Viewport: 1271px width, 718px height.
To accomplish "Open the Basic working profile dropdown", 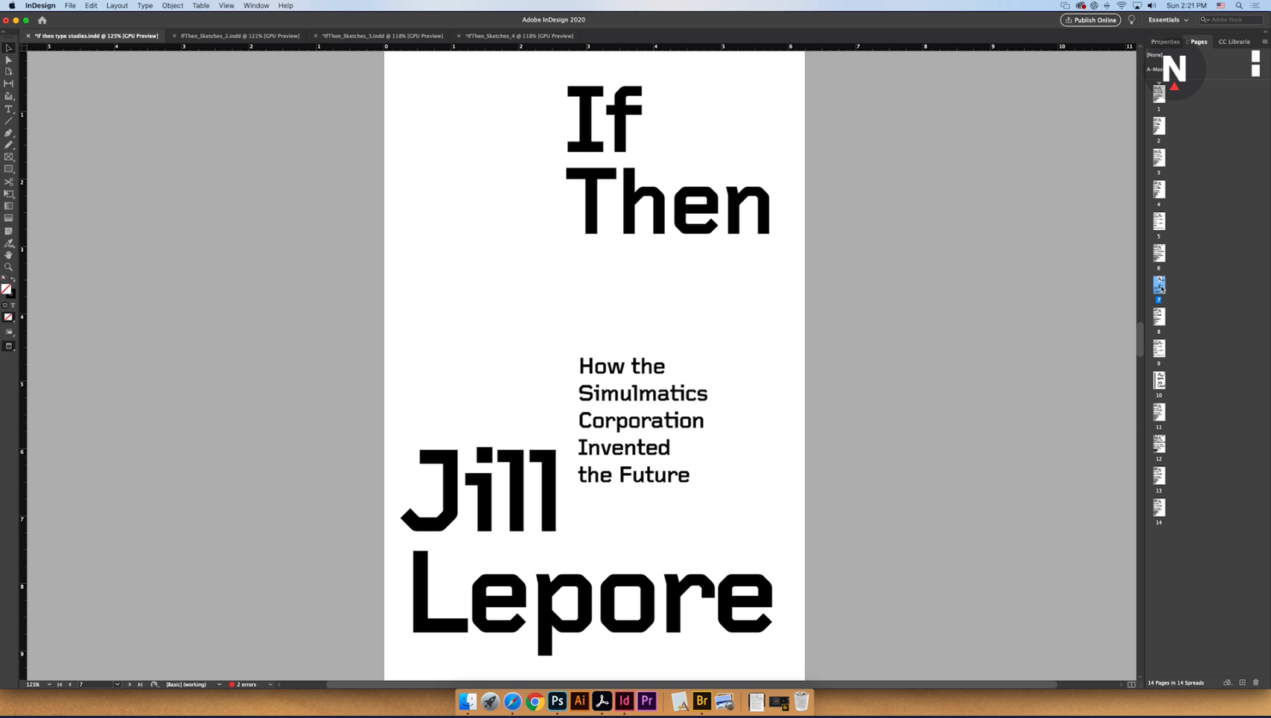I will click(x=219, y=684).
